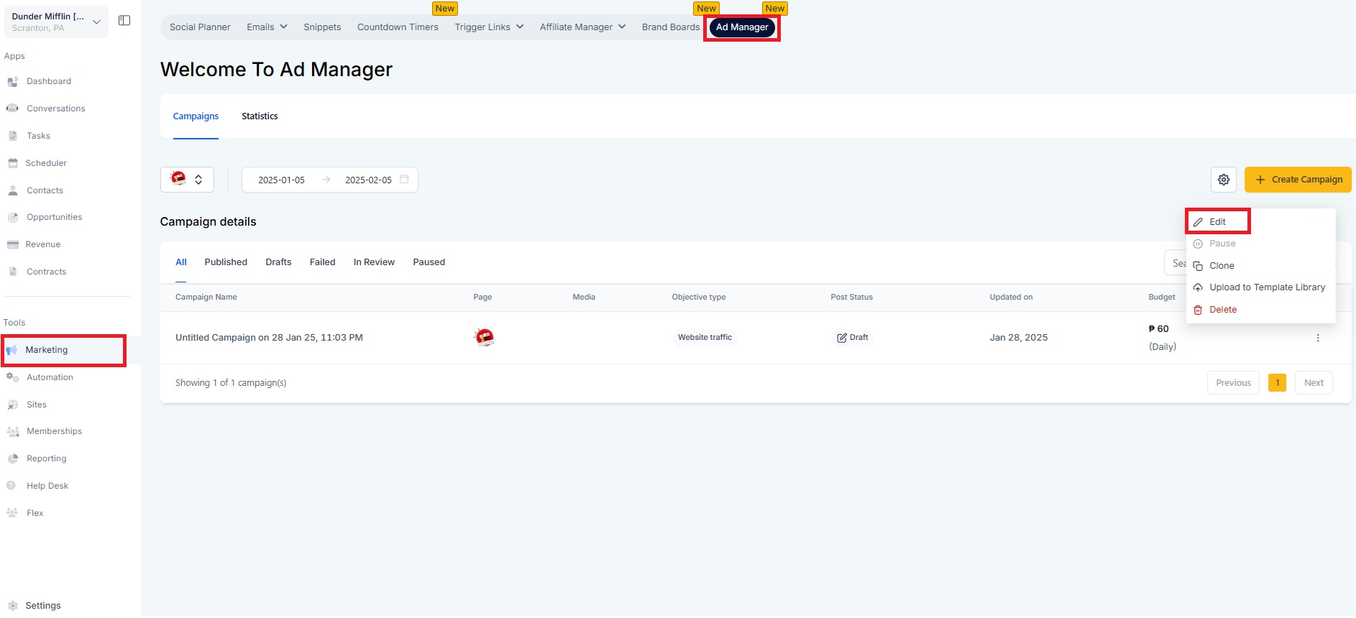Viewport: 1356px width, 618px height.
Task: Open campaign table settings gear
Action: click(x=1224, y=180)
